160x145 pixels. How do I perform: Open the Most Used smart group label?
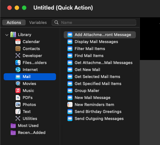point(28,125)
